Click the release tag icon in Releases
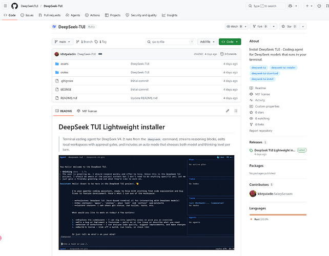Screen dimensions: 329x256 [x=251, y=151]
